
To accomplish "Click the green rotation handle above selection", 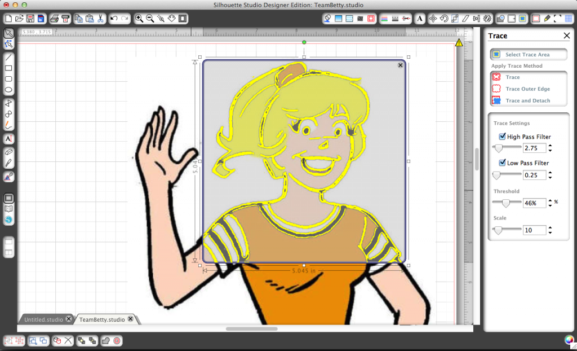I will pyautogui.click(x=304, y=42).
